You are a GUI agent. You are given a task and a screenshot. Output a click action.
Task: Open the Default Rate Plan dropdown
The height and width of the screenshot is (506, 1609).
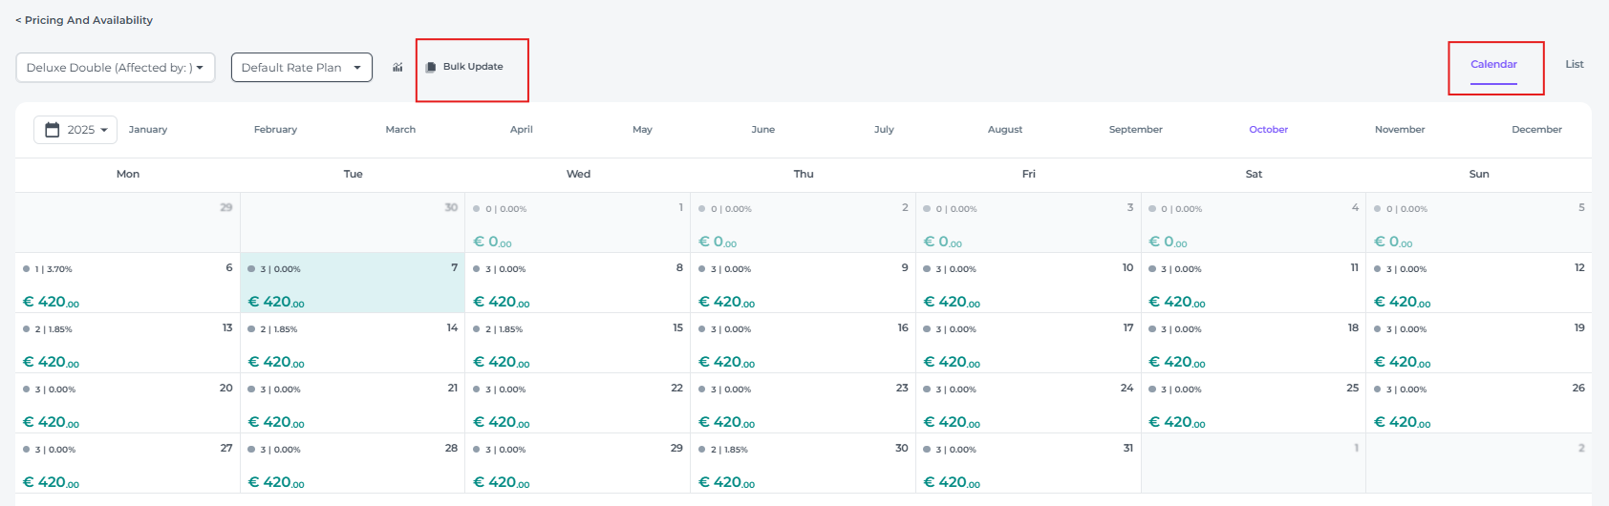[x=301, y=68]
